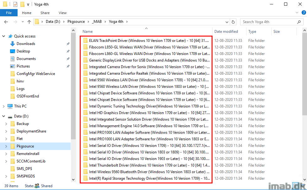Screen dimensions: 307x190
Task: Click folder icon of Camera Driver for Sonix
Action: tap(85, 67)
